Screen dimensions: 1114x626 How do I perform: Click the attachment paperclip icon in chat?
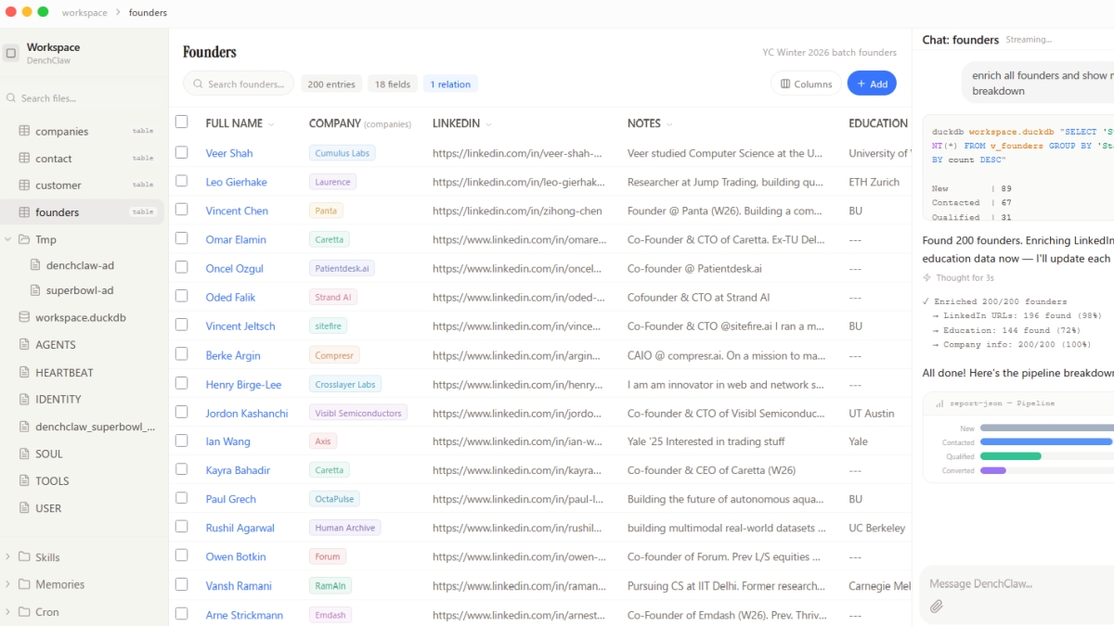point(937,607)
